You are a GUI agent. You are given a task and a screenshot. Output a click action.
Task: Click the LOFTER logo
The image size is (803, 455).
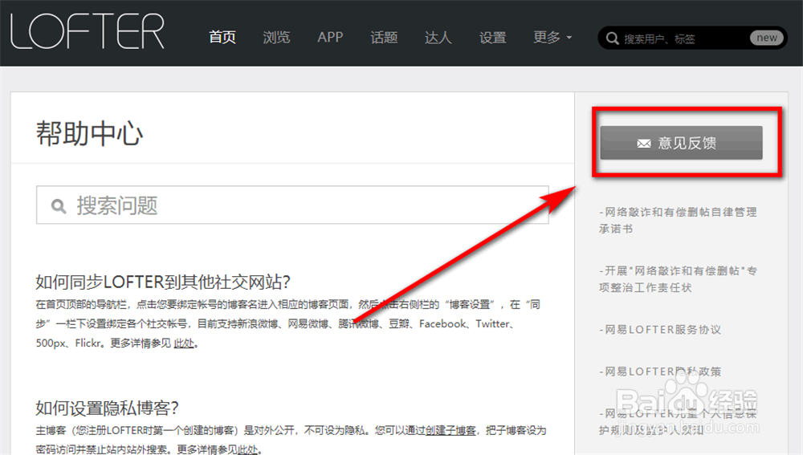87,31
